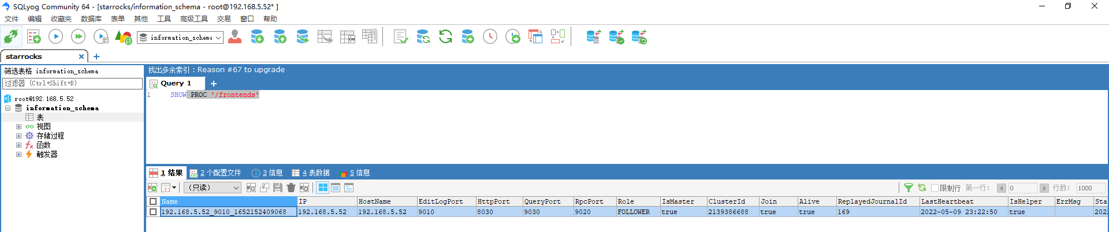Viewport: 1109px width, 232px height.
Task: Expand the 存储过程 stored procedures node
Action: 18,136
